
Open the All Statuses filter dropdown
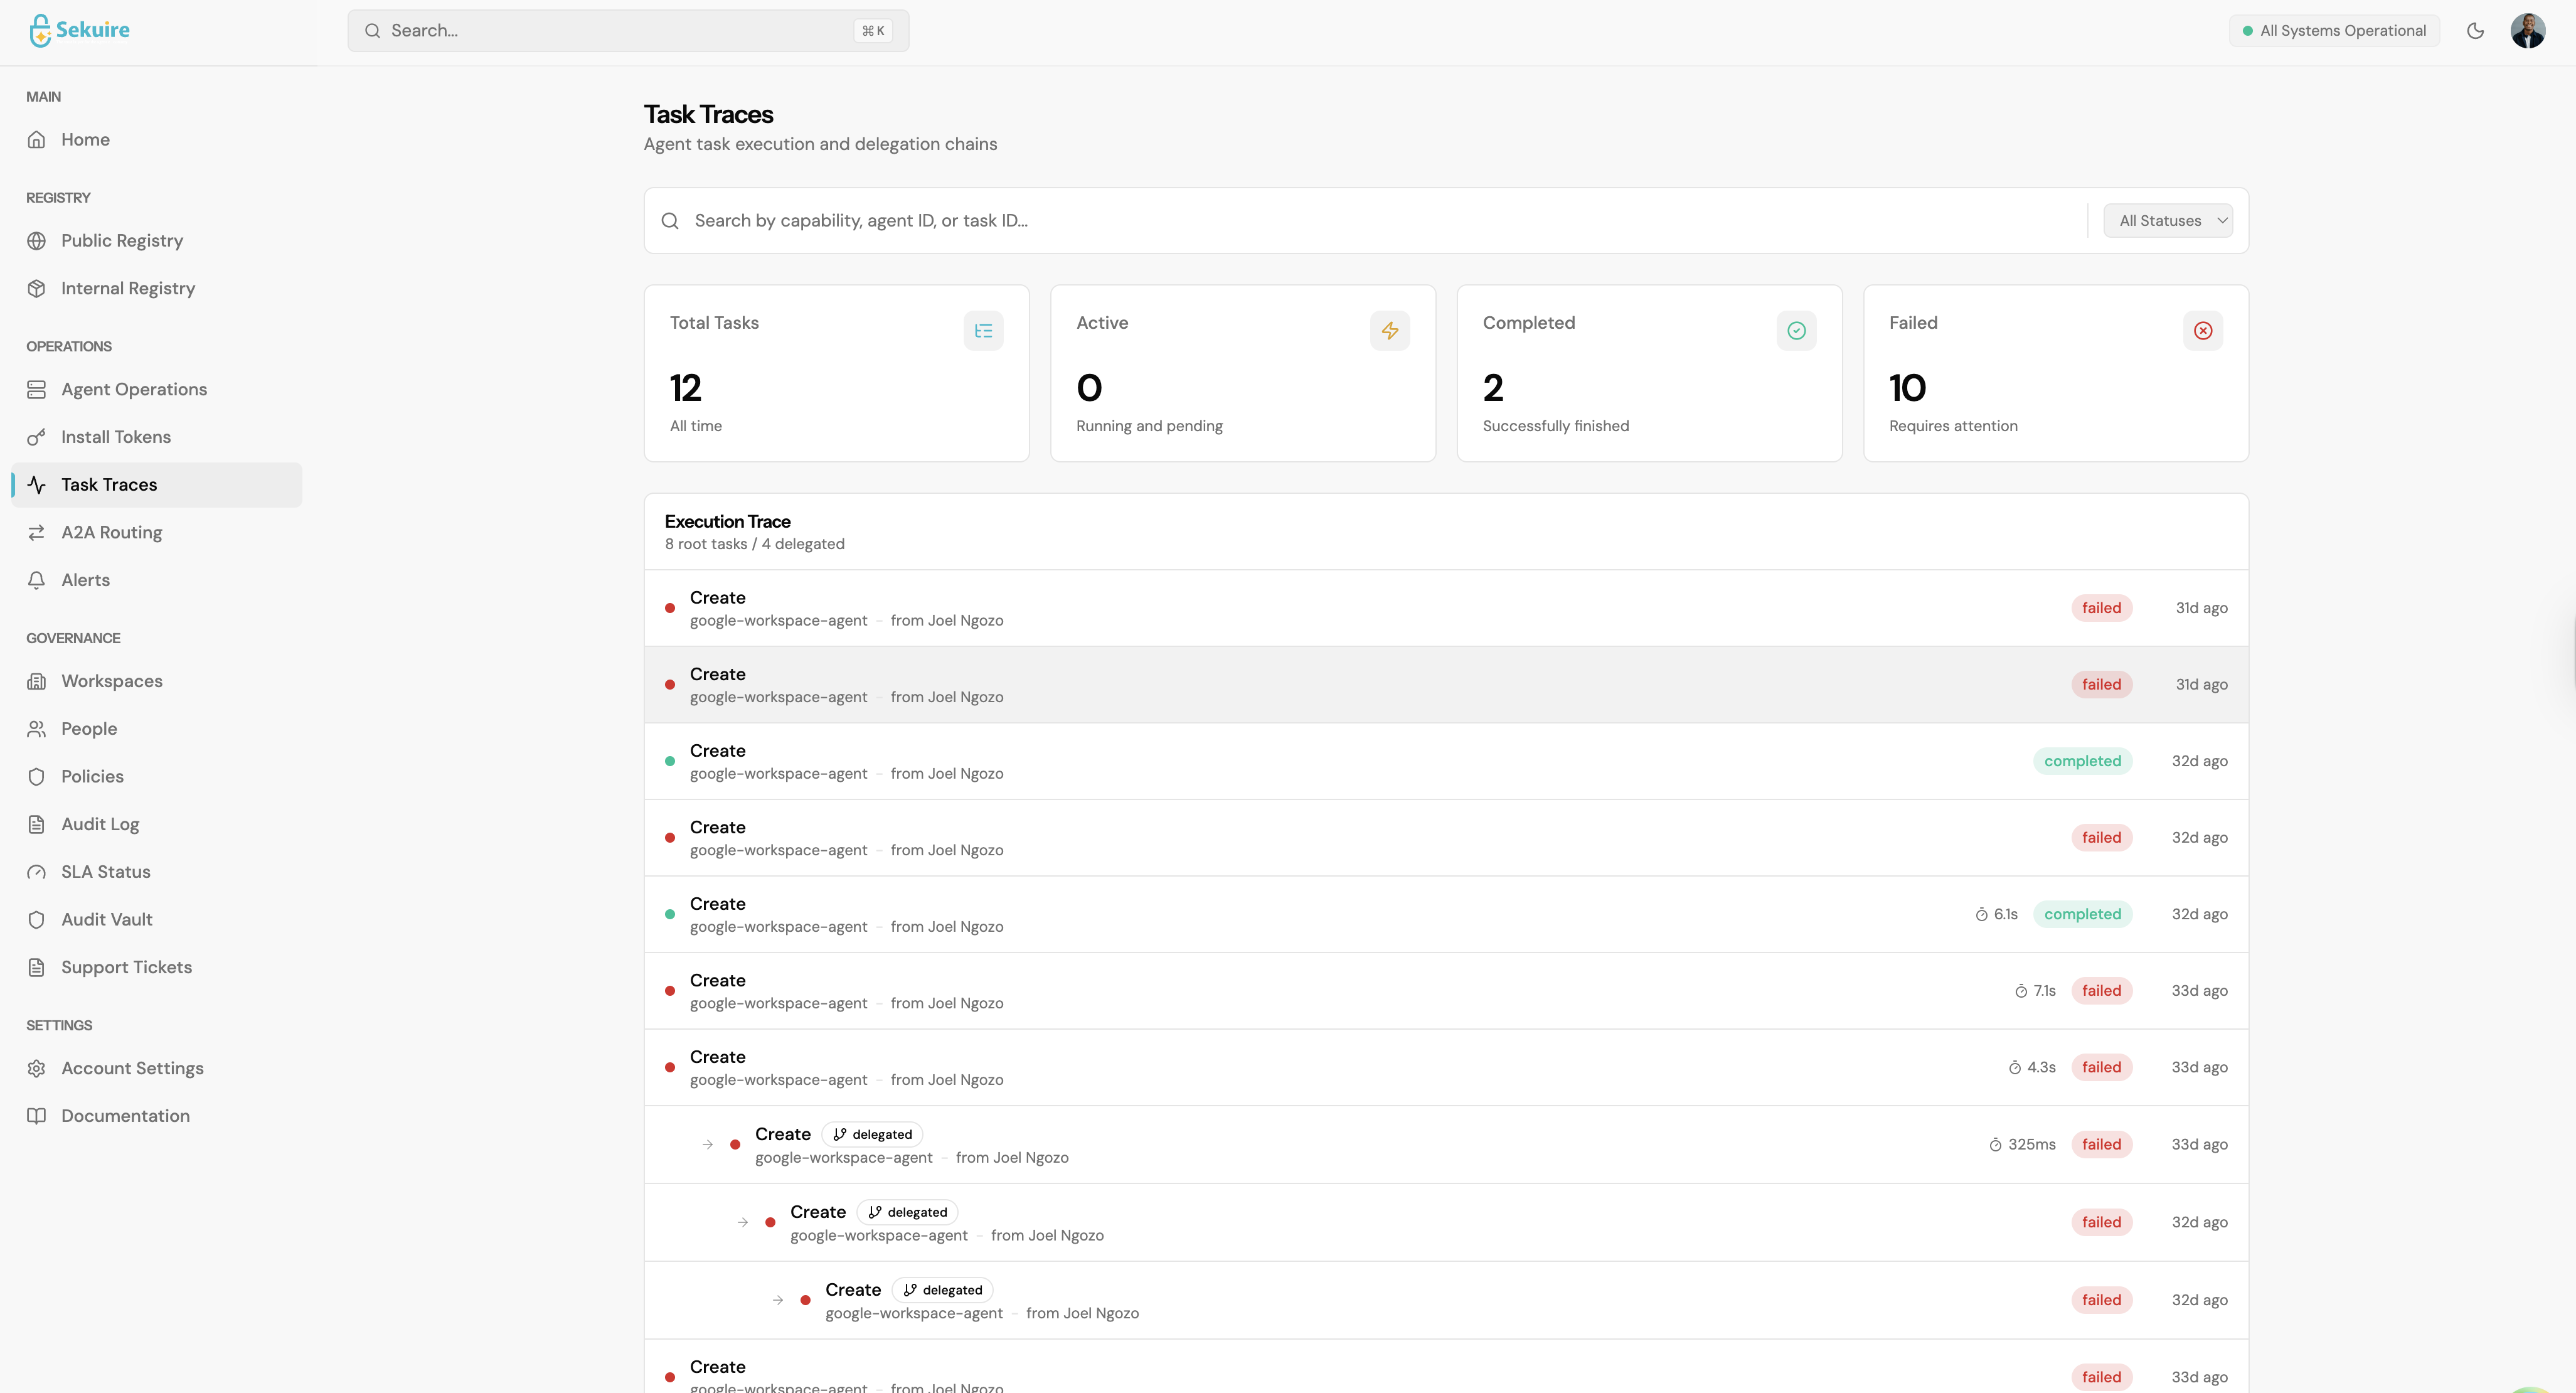pyautogui.click(x=2168, y=220)
